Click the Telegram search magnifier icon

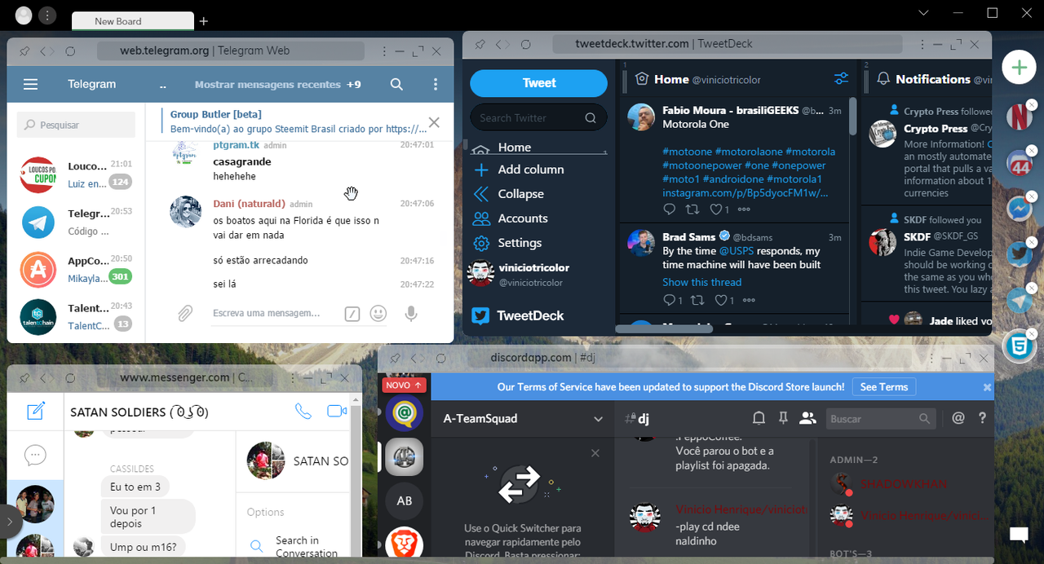click(396, 84)
